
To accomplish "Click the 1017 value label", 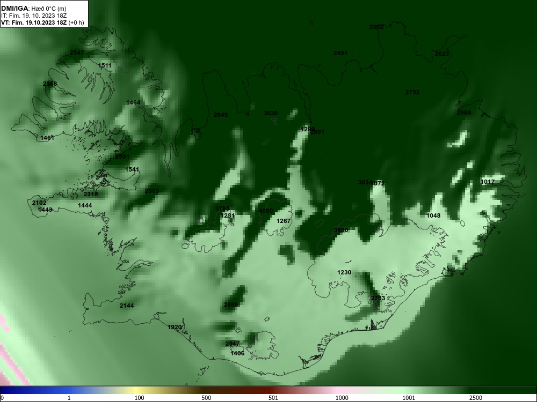I will pos(488,182).
